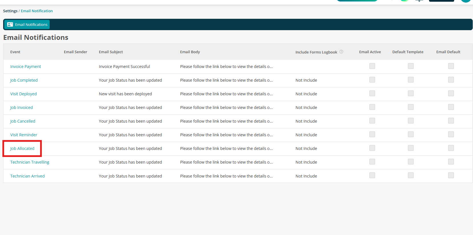Enable Email Active for Job Allocated

(x=372, y=148)
